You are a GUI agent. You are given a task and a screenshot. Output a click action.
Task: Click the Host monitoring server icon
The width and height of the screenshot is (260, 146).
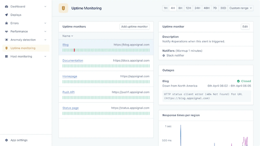(x=6, y=57)
